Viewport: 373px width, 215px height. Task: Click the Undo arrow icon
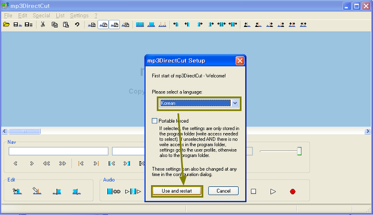[x=77, y=25]
